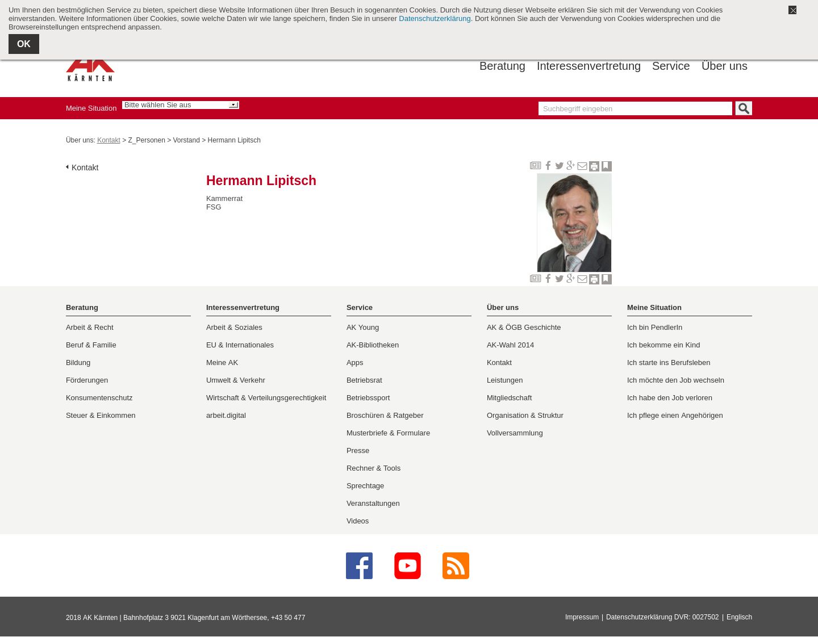Open Arbeit & Recht footer link
This screenshot has height=637, width=818.
pos(90,328)
